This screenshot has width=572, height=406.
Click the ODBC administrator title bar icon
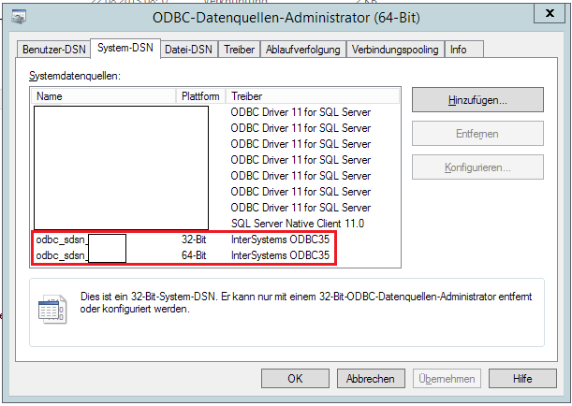click(x=18, y=17)
